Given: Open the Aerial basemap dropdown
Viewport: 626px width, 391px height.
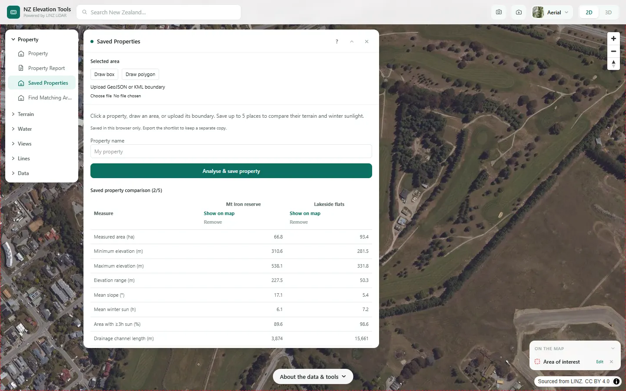Looking at the screenshot, I should 552,12.
